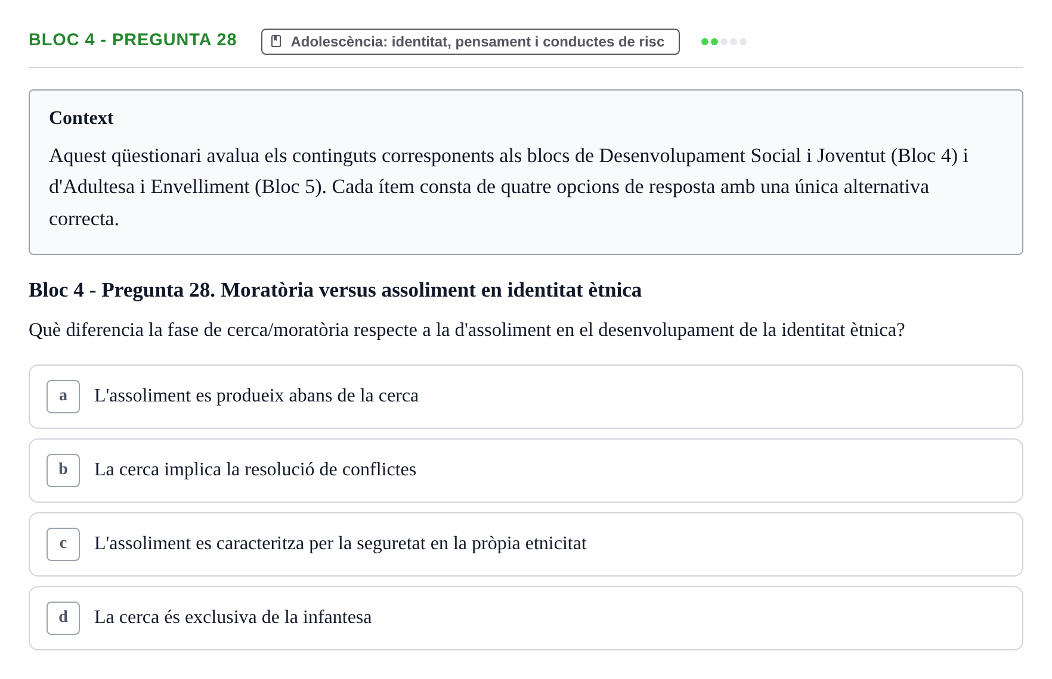Choose option about seguretat en la pròpia etnicitat
The image size is (1052, 679).
(526, 544)
